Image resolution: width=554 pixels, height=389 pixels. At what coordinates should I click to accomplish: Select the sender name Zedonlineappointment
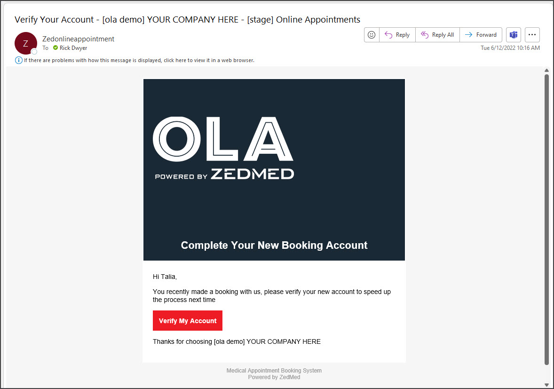click(x=78, y=39)
